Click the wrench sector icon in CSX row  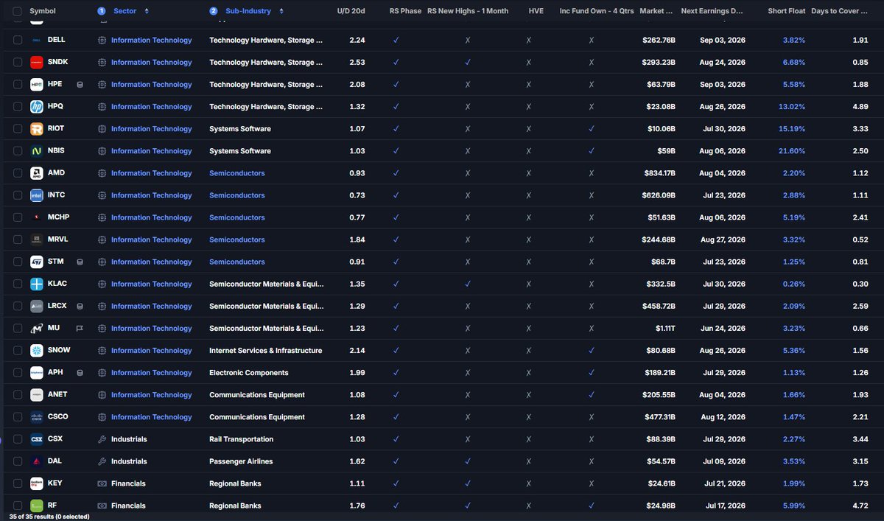tap(102, 439)
